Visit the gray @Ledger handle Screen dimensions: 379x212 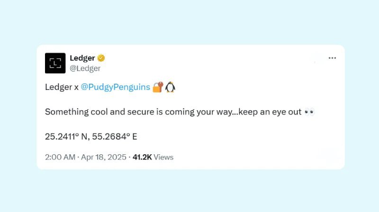pyautogui.click(x=85, y=68)
